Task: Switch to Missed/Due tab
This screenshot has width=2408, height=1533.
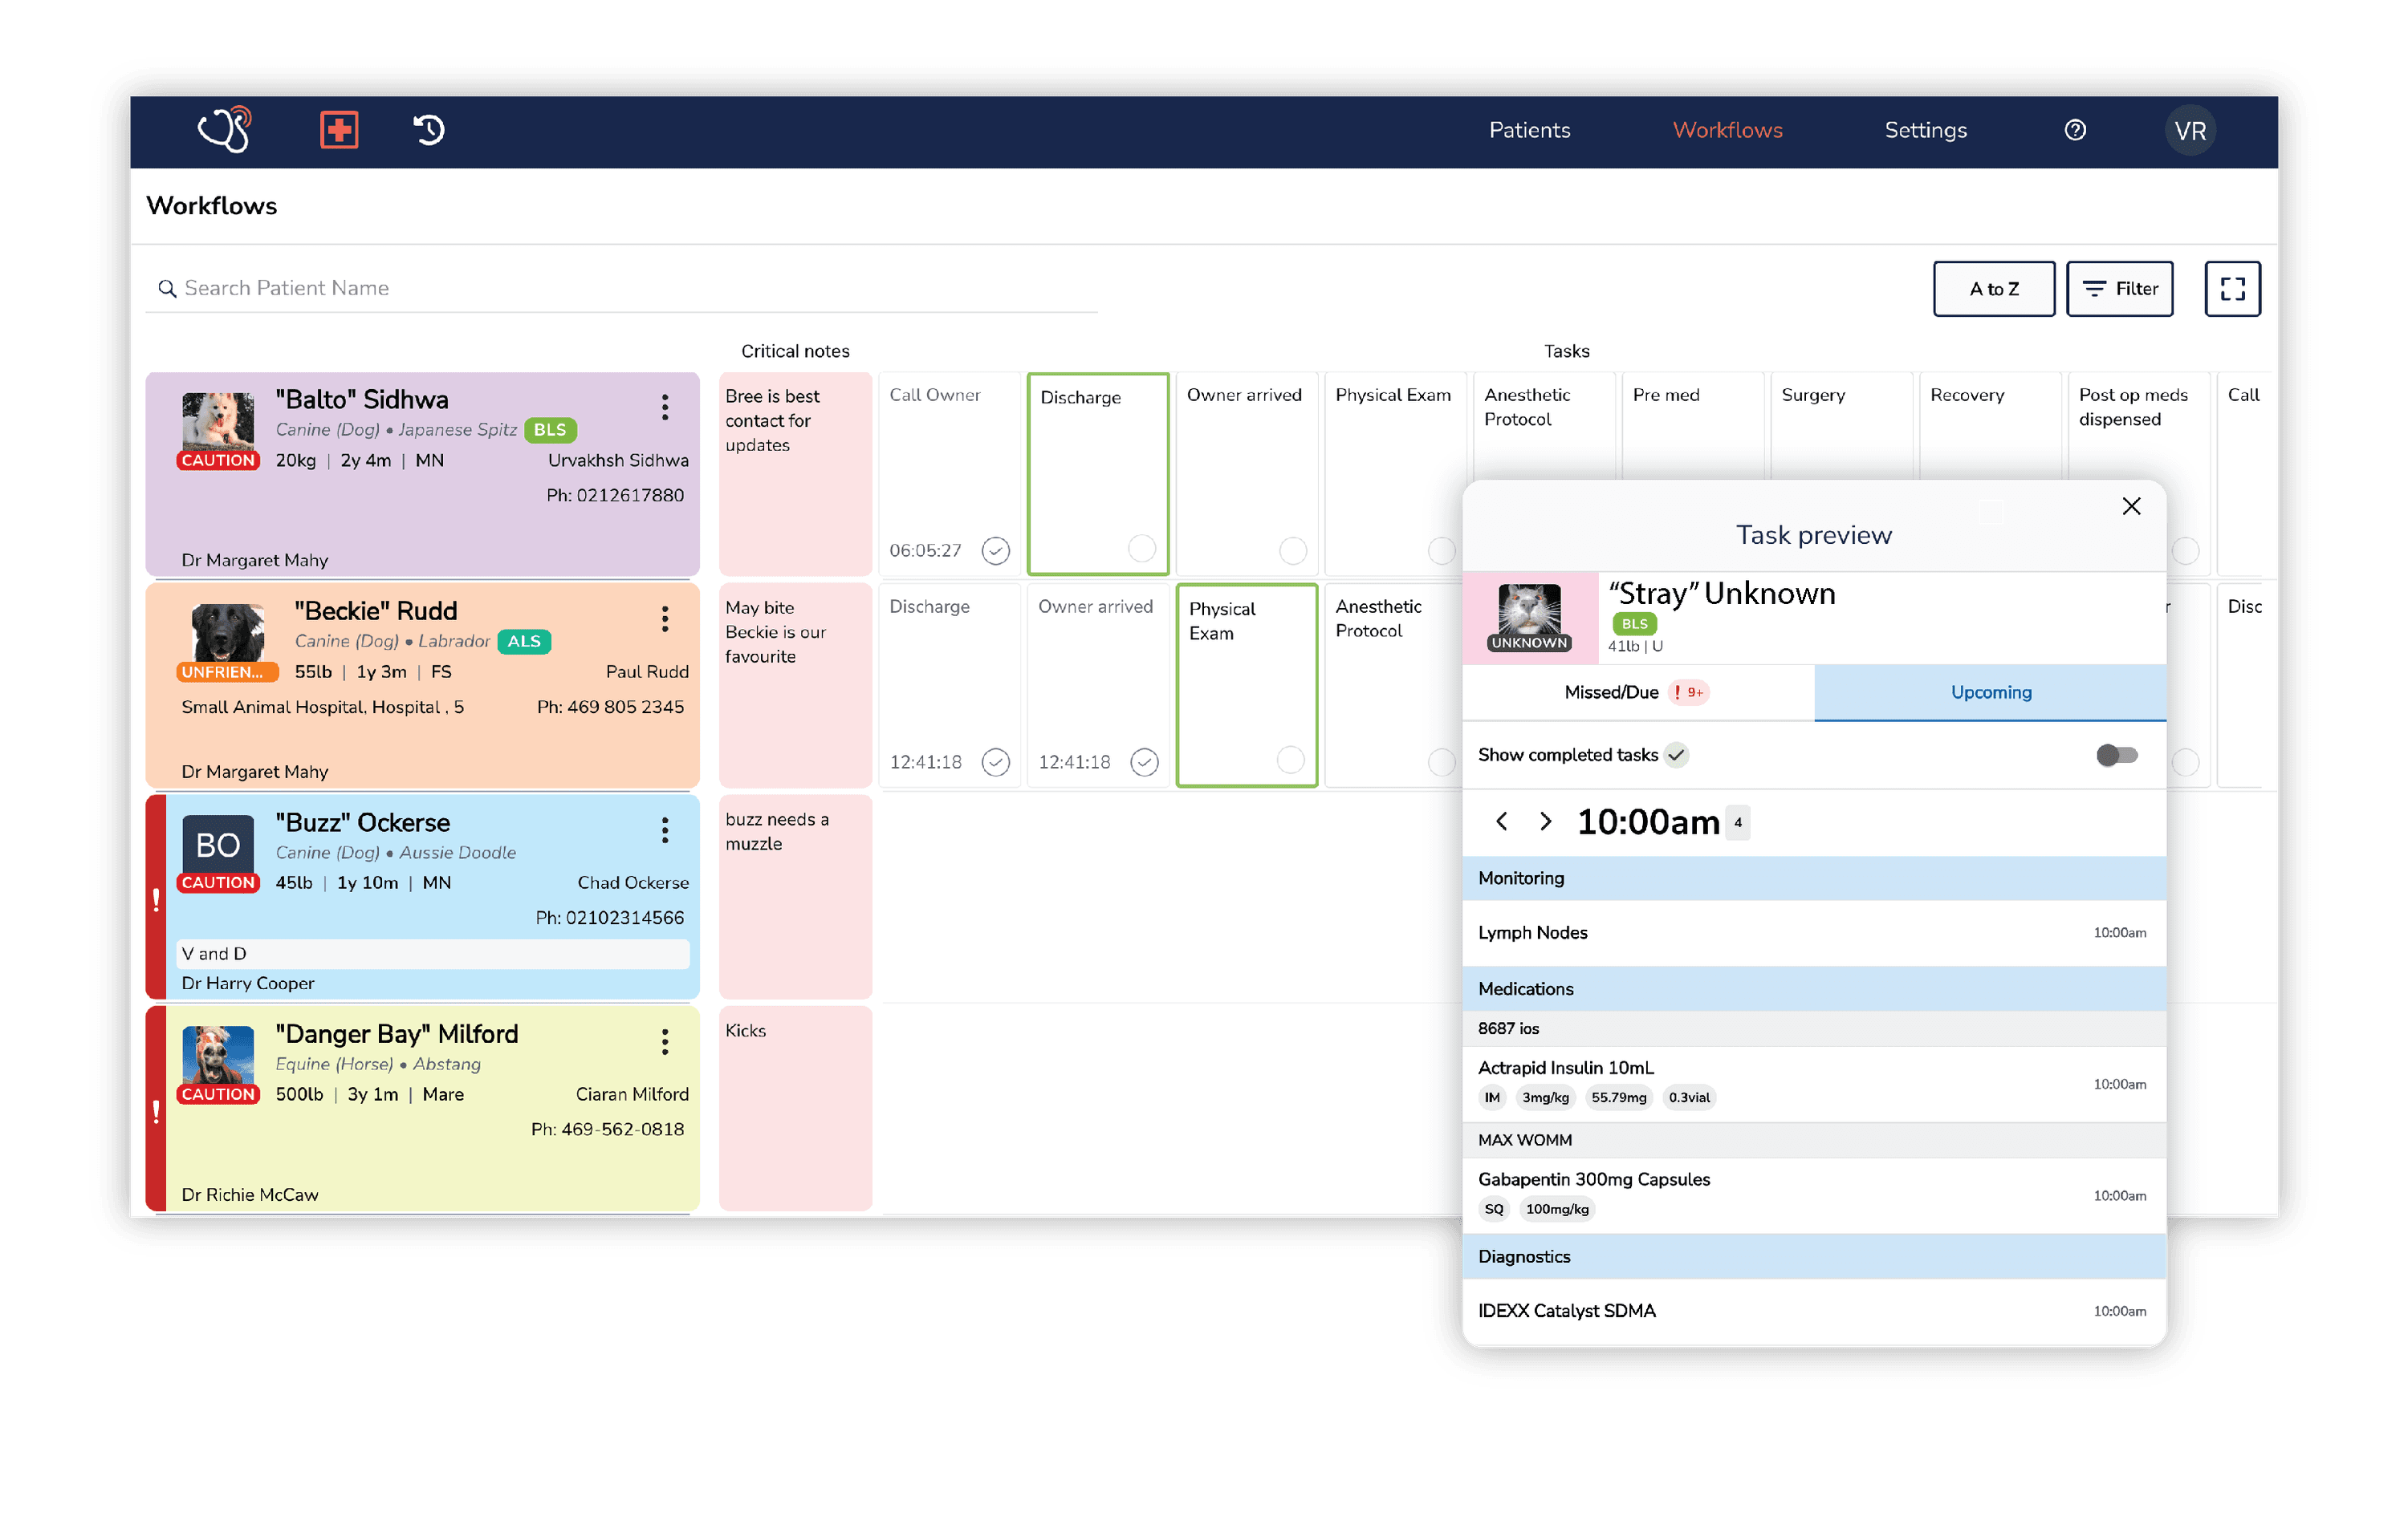Action: 1638,692
